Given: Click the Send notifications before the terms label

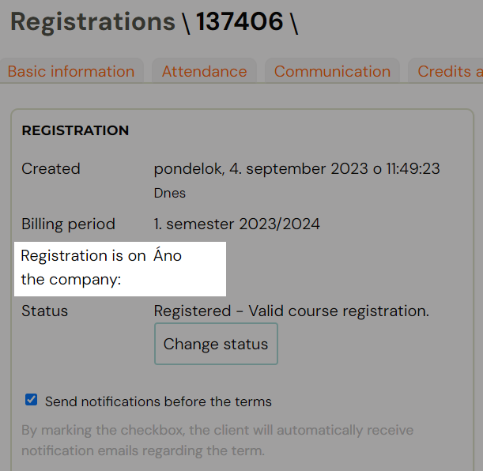Looking at the screenshot, I should pos(158,401).
